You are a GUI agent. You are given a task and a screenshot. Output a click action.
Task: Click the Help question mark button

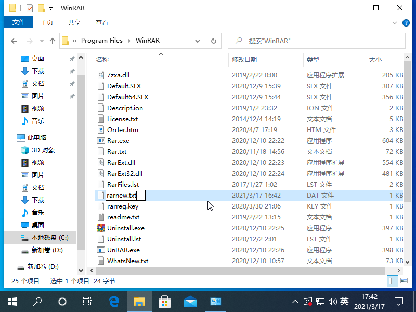click(406, 22)
